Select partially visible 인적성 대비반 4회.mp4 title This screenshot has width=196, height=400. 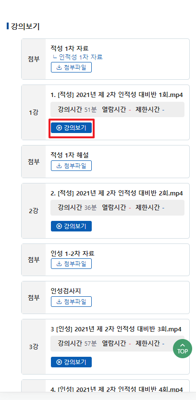(117, 389)
